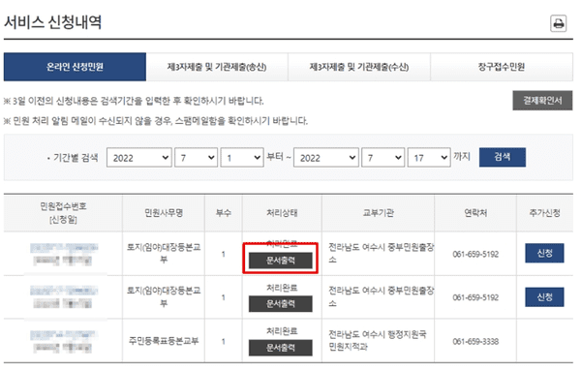Switch to 창구접수민원 tab
581x371 pixels.
click(502, 67)
